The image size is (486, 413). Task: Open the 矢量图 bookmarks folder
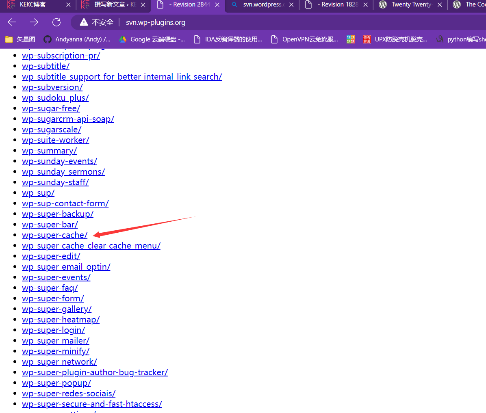tap(20, 39)
